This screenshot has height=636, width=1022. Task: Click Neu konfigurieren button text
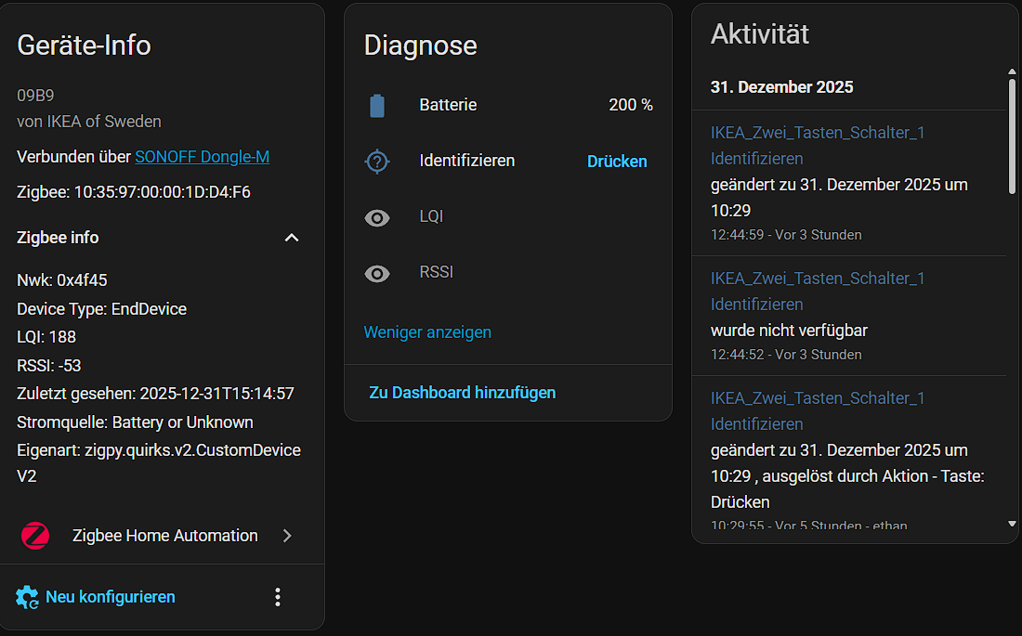[x=110, y=597]
